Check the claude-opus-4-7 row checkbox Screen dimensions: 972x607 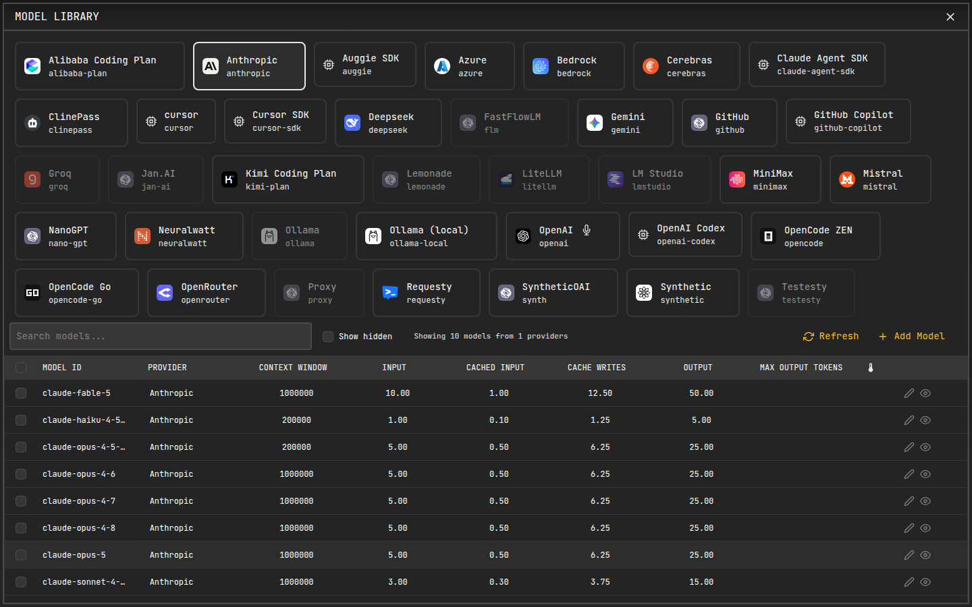[x=21, y=501]
